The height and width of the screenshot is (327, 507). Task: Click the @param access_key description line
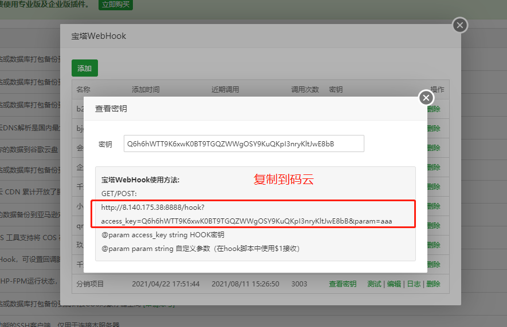pos(163,235)
